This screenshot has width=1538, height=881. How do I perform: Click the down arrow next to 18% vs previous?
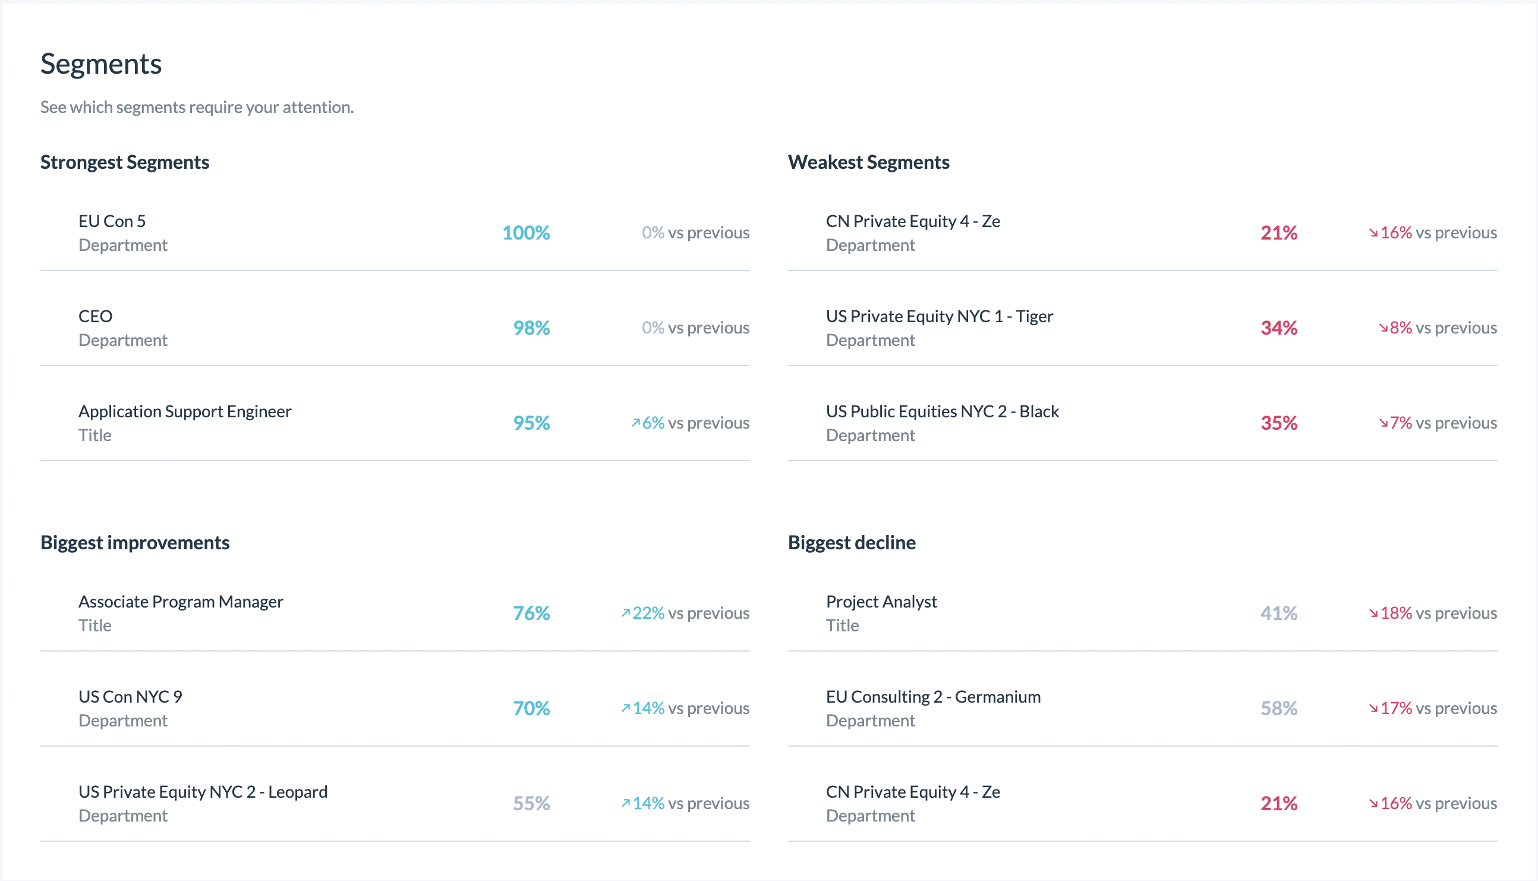[1373, 613]
